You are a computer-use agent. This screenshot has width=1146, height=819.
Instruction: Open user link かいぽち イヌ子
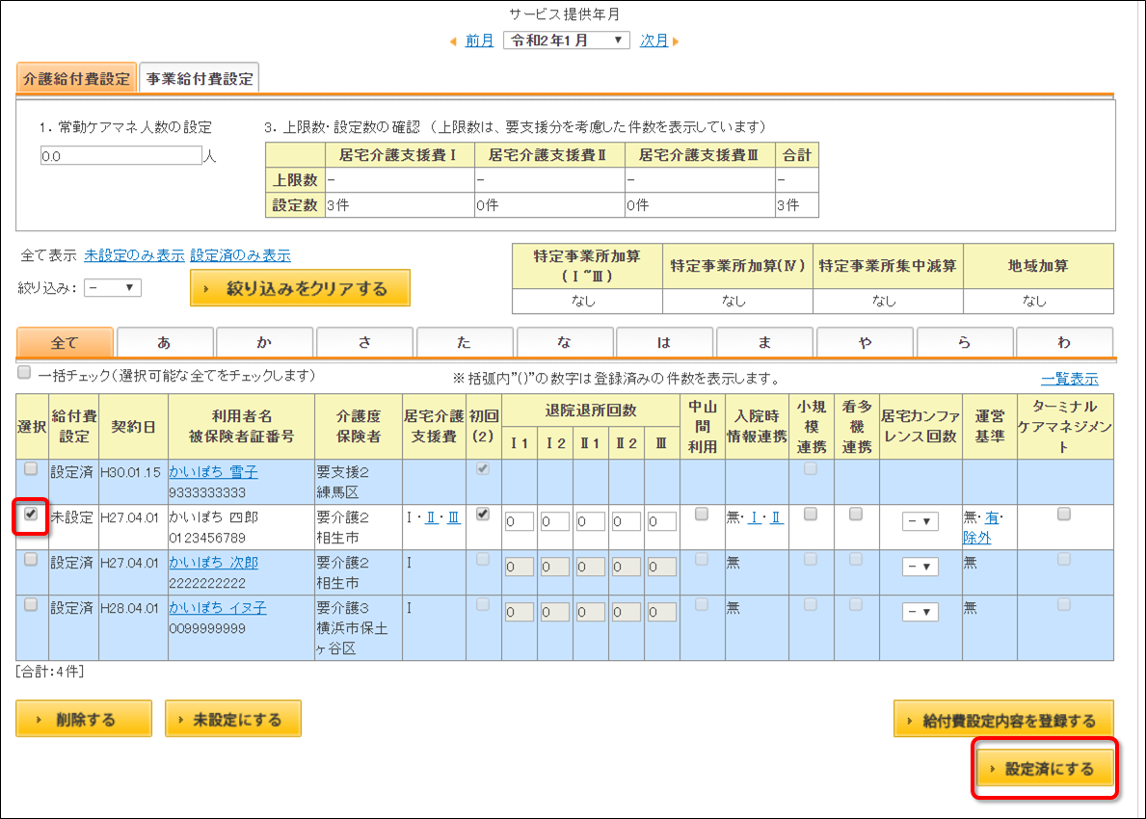point(218,608)
